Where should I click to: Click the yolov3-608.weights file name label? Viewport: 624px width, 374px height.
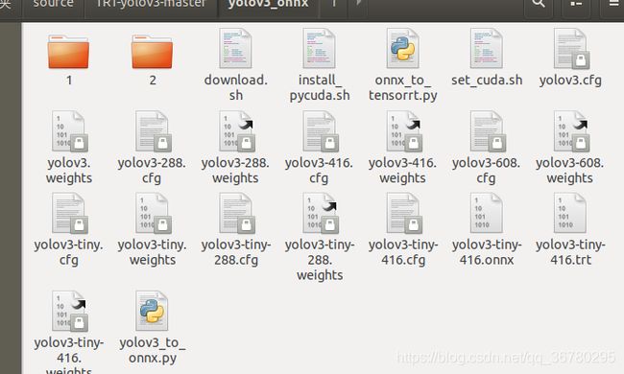tap(569, 171)
